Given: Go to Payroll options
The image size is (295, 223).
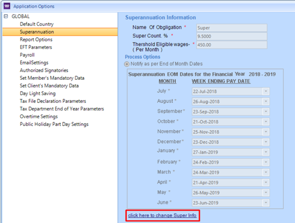Looking at the screenshot, I should [27, 55].
